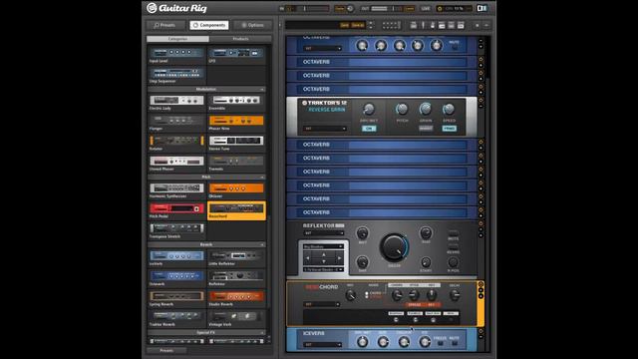Select the Harmonic Synthesizer component

(x=177, y=190)
